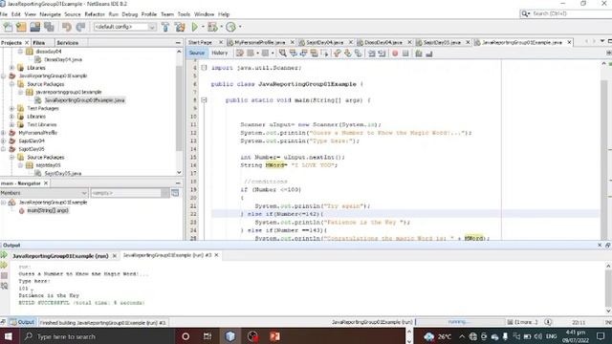Click the Task View taskbar icon
Viewport: 612px width, 344px height.
pos(208,336)
